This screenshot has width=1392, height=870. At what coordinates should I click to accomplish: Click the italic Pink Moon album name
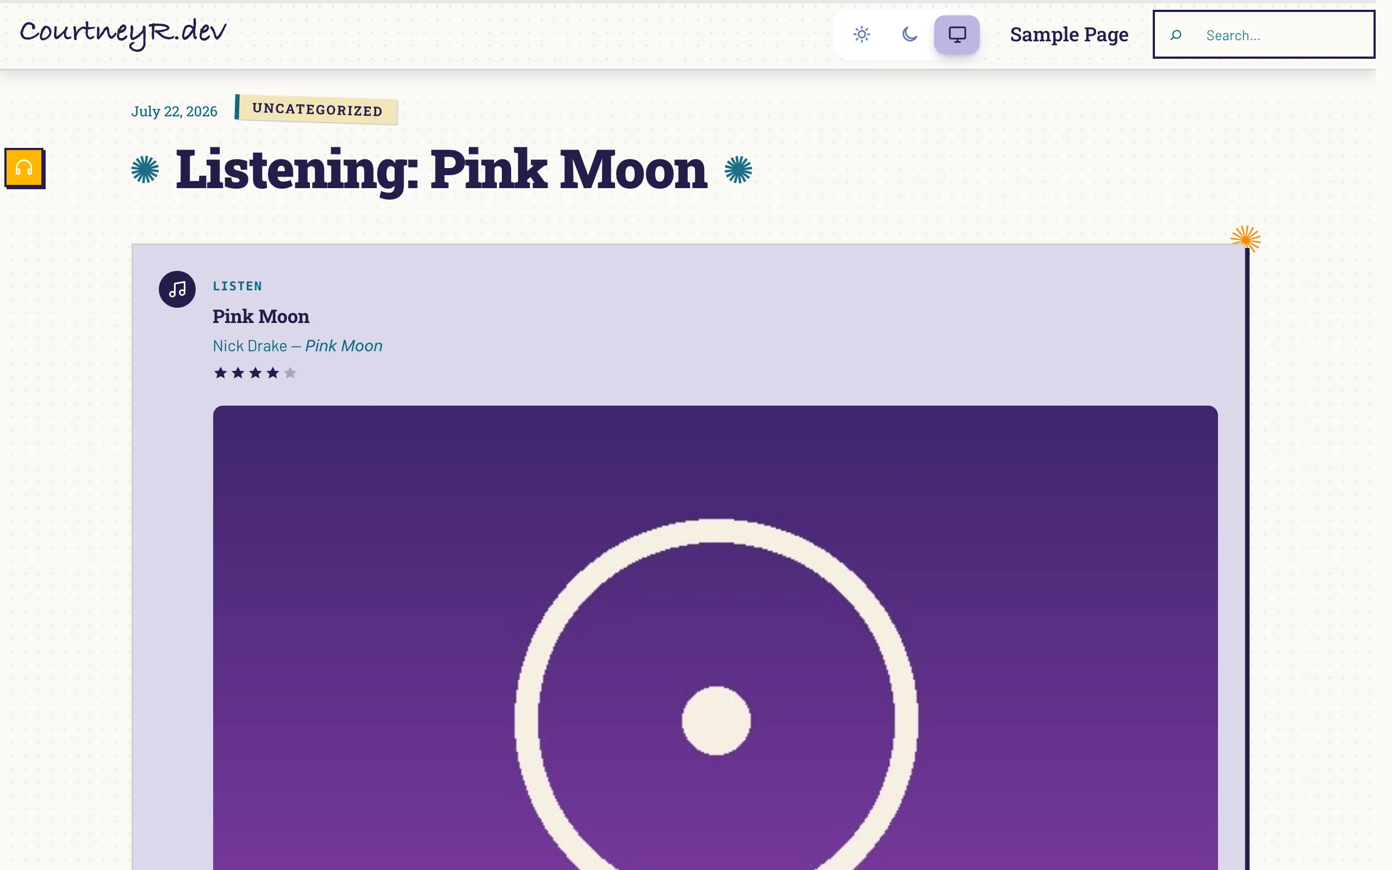pos(344,346)
